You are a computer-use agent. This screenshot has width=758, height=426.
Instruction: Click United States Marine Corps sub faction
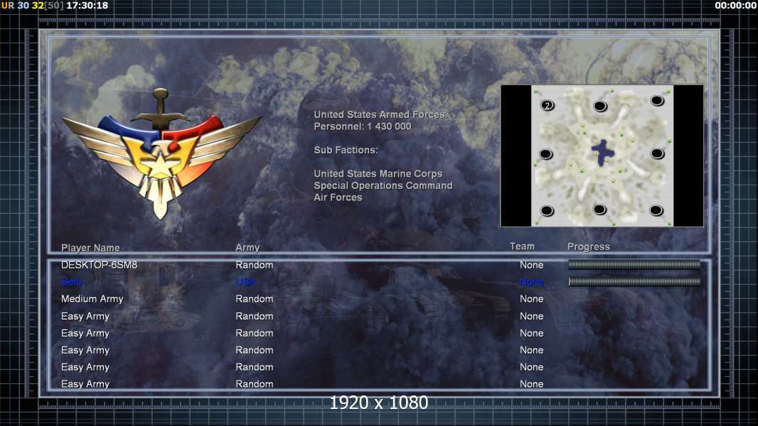pos(378,174)
